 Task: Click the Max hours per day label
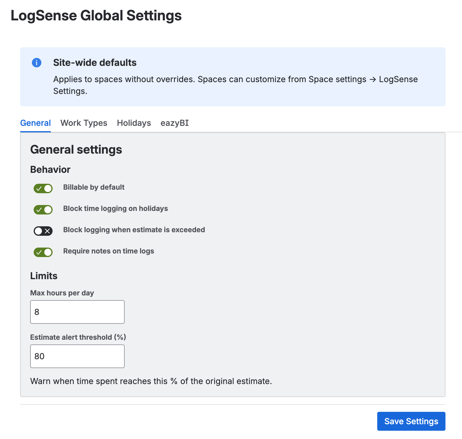(62, 293)
